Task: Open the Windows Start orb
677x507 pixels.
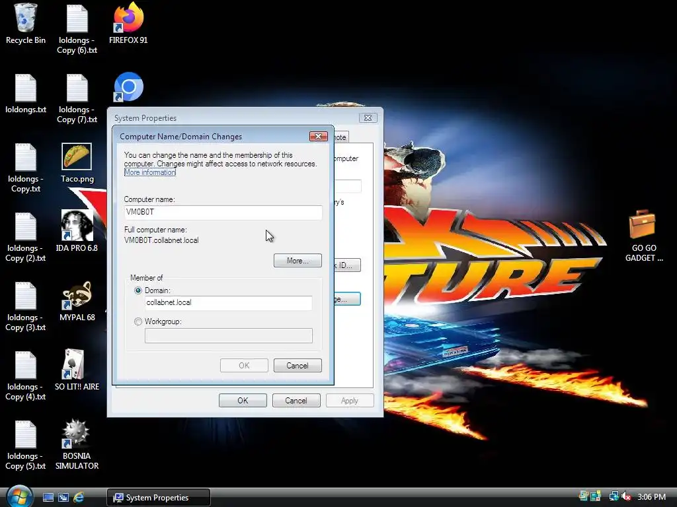Action: (x=19, y=496)
